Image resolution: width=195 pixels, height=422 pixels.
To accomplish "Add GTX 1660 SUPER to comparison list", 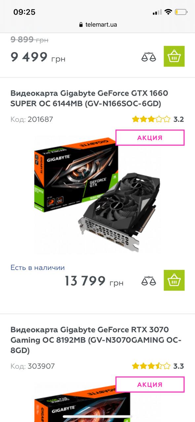I will [148, 281].
